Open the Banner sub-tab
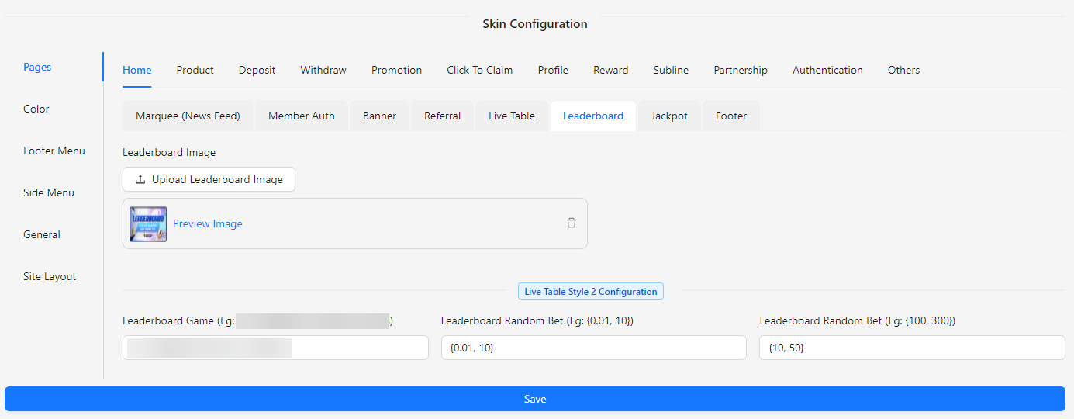Viewport: 1074px width, 419px height. click(x=379, y=116)
